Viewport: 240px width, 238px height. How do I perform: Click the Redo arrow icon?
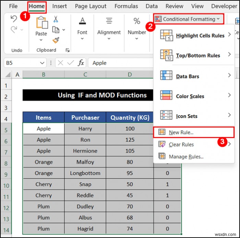tap(14, 29)
